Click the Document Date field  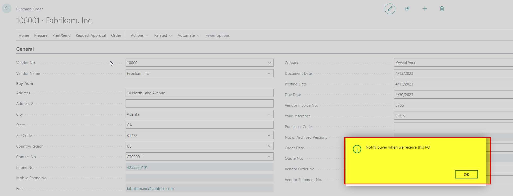pyautogui.click(x=454, y=73)
